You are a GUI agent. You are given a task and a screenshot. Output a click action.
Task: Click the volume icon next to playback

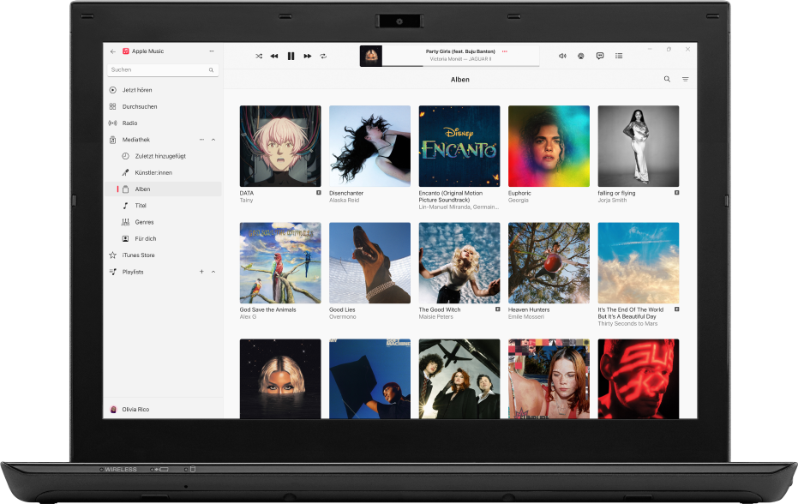pos(563,56)
